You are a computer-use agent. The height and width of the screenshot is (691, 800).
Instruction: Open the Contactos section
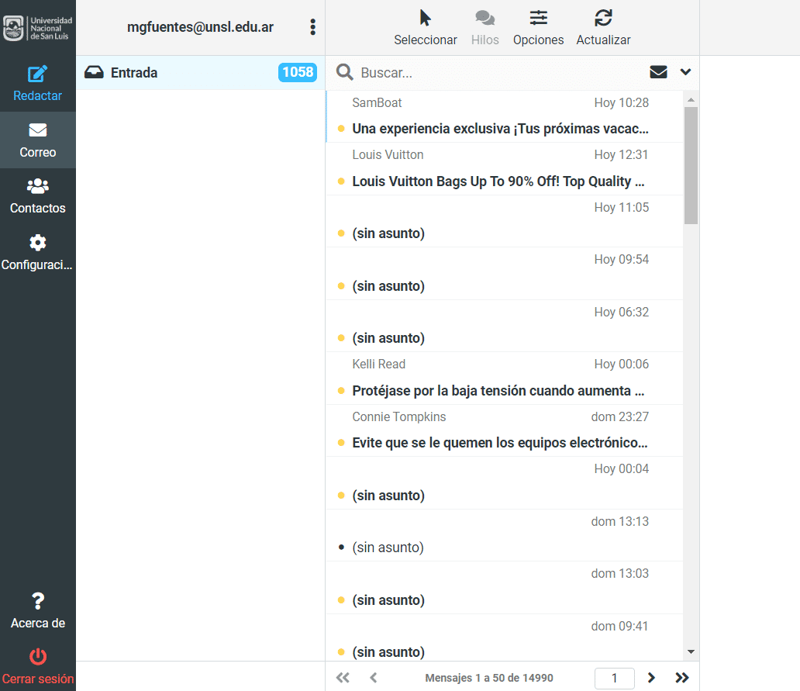click(38, 196)
